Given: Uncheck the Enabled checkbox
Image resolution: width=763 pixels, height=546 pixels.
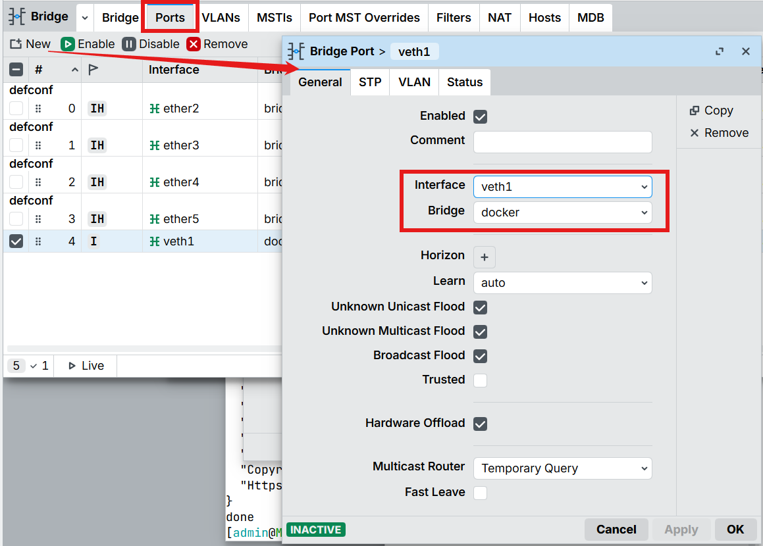Looking at the screenshot, I should (x=481, y=117).
